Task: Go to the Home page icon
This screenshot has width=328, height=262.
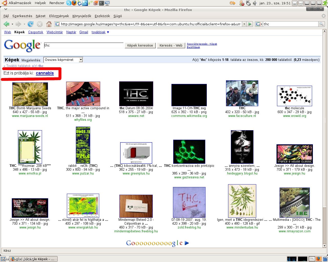Action: coord(49,24)
